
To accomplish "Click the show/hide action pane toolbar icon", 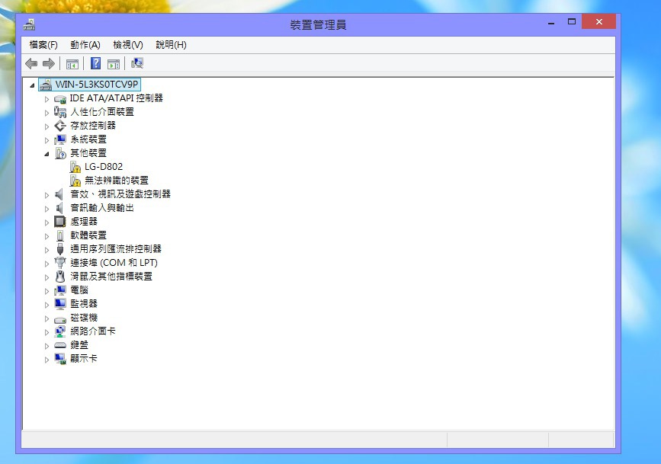I will click(114, 64).
